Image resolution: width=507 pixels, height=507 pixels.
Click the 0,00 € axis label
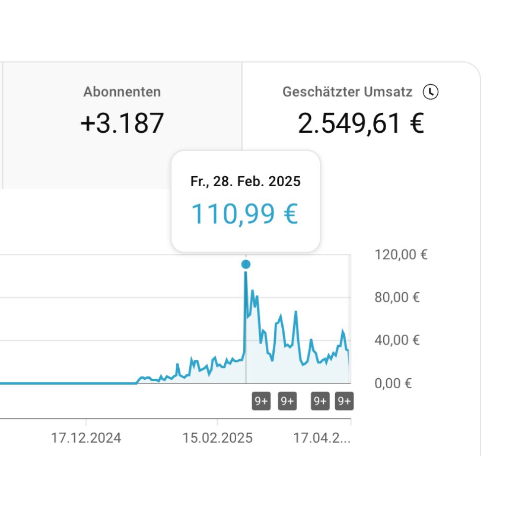pyautogui.click(x=394, y=383)
